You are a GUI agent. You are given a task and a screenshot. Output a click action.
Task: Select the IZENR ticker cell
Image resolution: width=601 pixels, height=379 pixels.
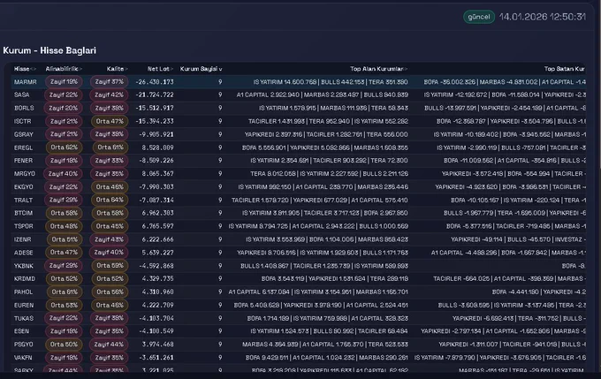click(23, 239)
